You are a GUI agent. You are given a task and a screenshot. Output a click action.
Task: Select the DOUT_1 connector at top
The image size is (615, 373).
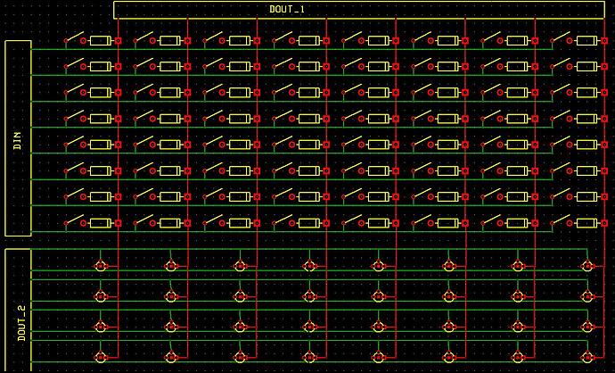point(359,10)
